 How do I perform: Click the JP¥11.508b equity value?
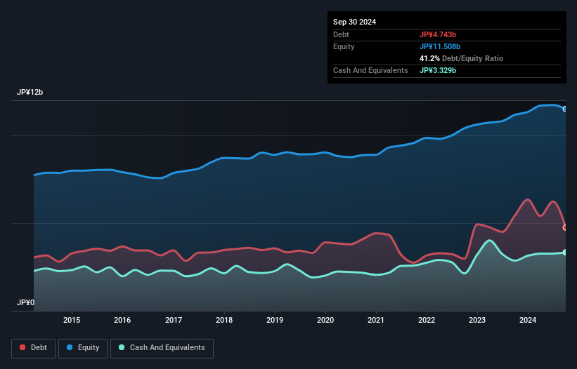point(440,46)
